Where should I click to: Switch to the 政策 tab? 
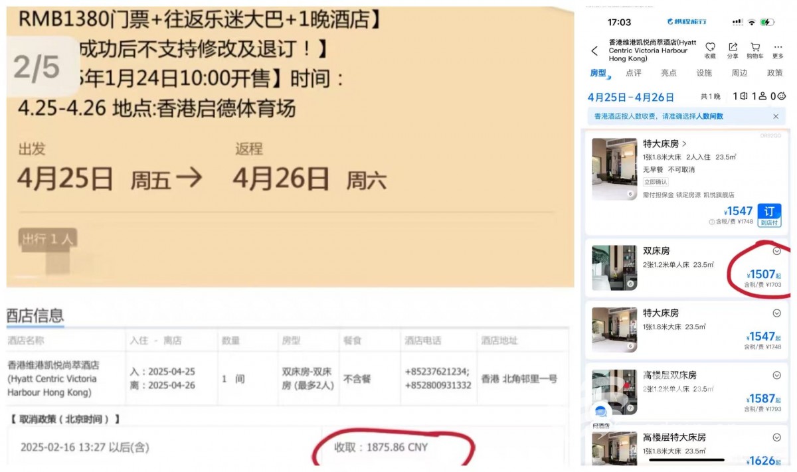pyautogui.click(x=774, y=73)
